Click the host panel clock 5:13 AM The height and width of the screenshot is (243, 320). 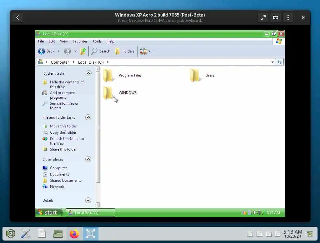(x=292, y=234)
